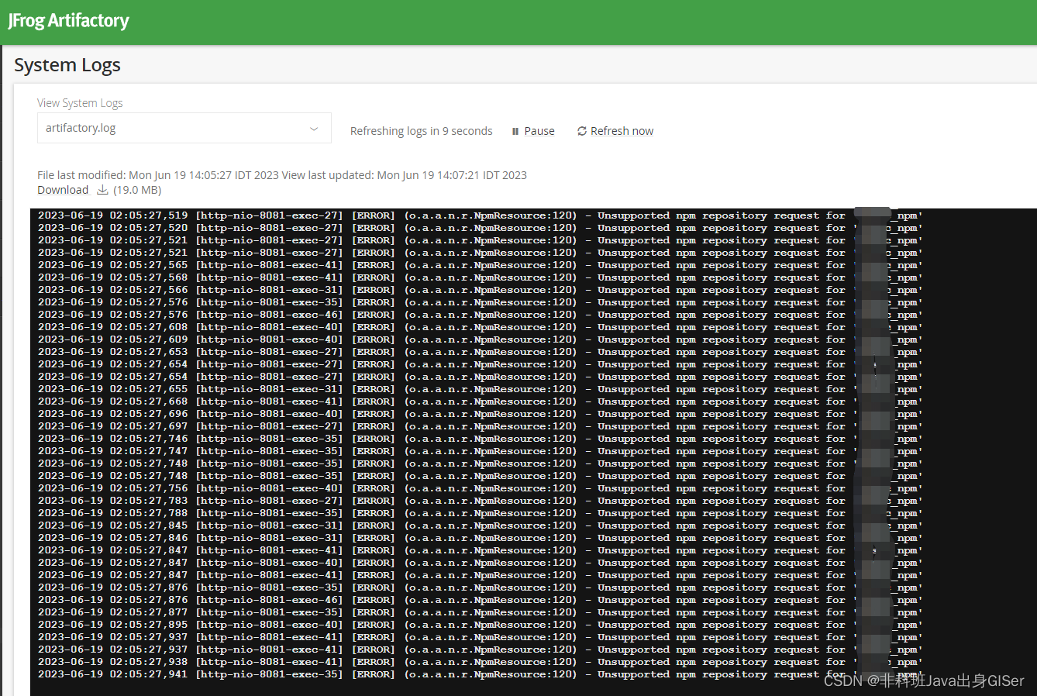Click log line timestamped 02:05:27,566
The height and width of the screenshot is (696, 1037).
pos(481,290)
